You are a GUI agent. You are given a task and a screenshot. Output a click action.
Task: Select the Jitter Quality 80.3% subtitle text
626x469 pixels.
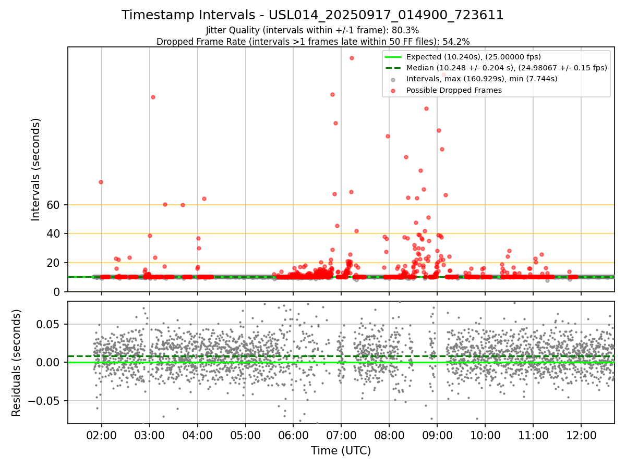coord(312,30)
